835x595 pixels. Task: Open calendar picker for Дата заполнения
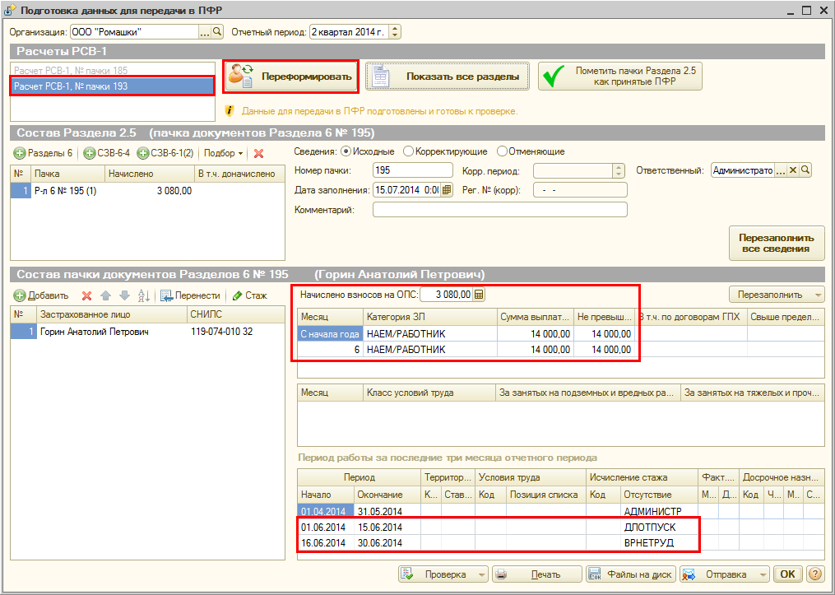tap(447, 190)
